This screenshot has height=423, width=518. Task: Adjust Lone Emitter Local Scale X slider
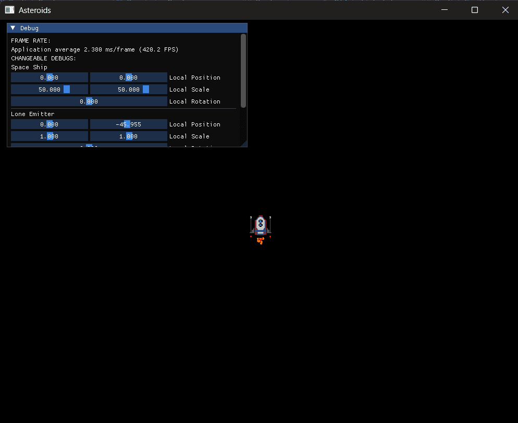(x=50, y=136)
